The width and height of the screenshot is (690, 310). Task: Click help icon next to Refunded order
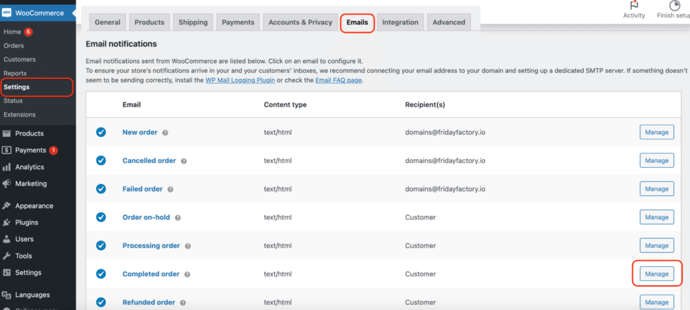coord(183,303)
